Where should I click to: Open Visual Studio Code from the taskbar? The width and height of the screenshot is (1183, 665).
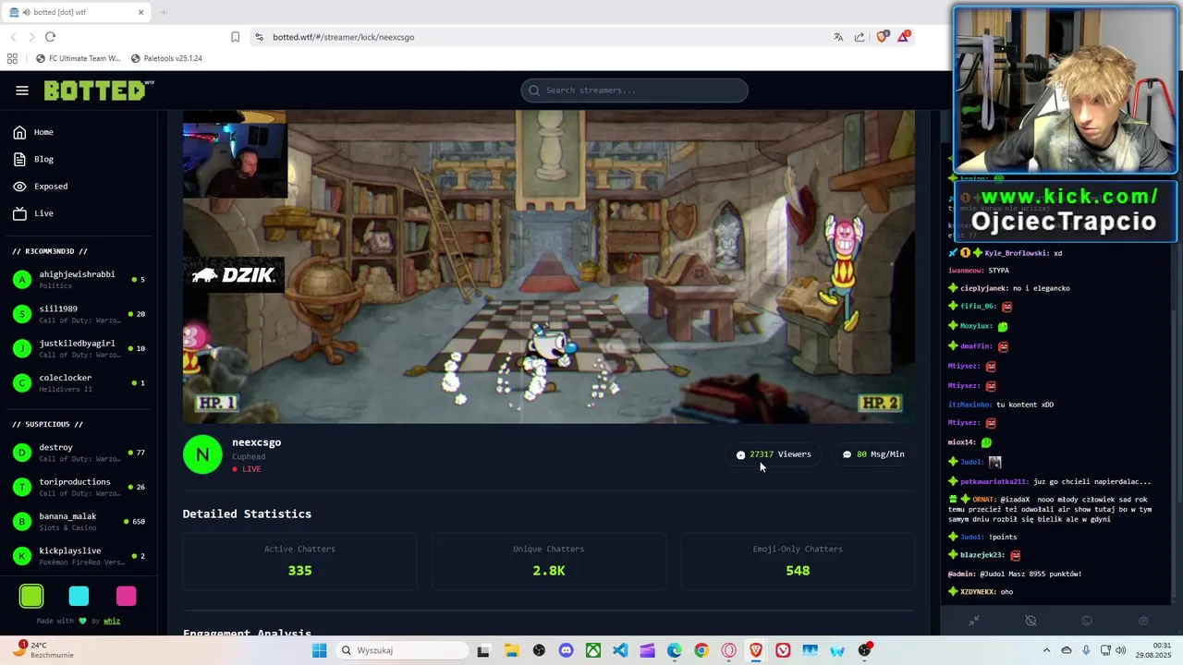click(620, 650)
